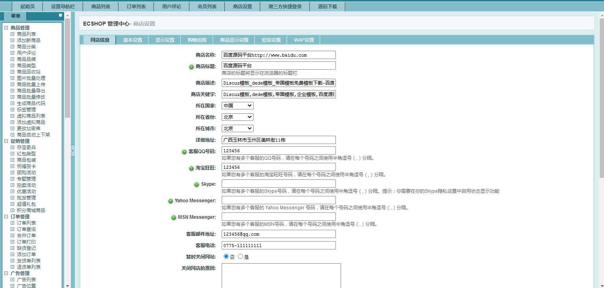Open 会员列表 from the top menu
604x288 pixels.
207,6
